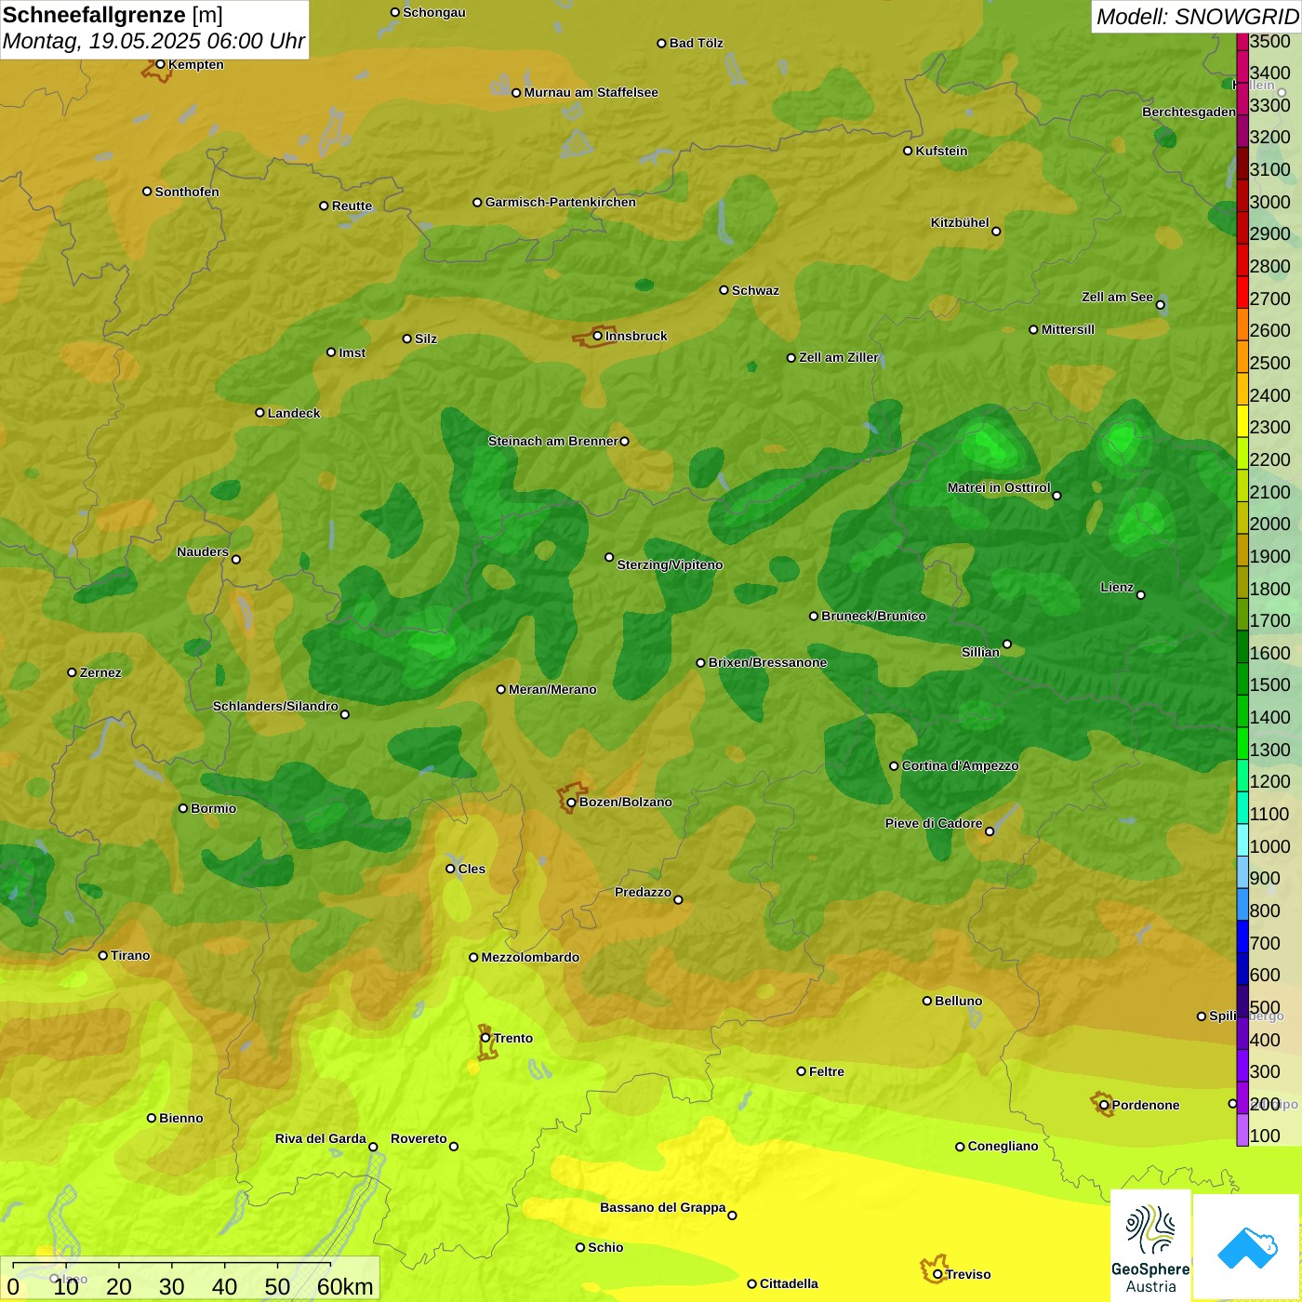
Task: Click the 'Mezzolombardo' label
Action: [530, 957]
